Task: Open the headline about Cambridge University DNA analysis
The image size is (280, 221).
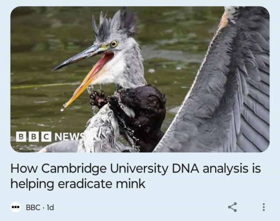Action: [136, 176]
